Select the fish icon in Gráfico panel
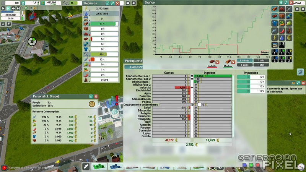The image size is (306, 172). [x=275, y=31]
